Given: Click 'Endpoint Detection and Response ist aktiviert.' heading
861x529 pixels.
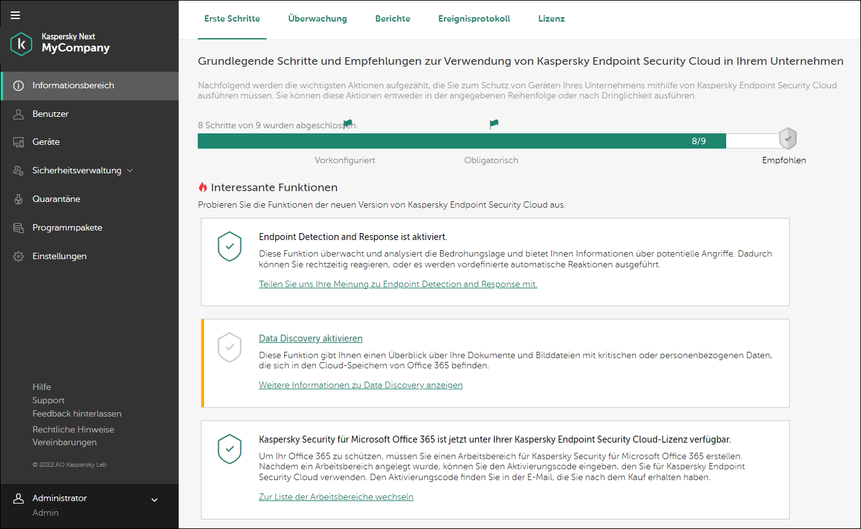Looking at the screenshot, I should (x=353, y=237).
